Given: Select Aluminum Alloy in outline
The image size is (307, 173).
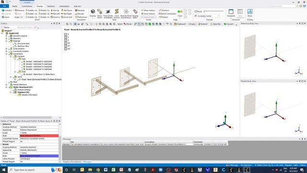Looking at the screenshot, I should click(23, 46).
